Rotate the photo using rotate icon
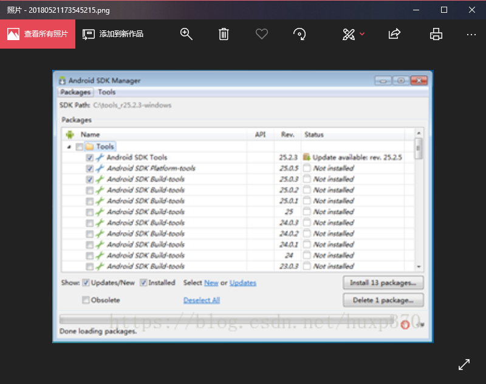This screenshot has height=384, width=486. pyautogui.click(x=299, y=34)
